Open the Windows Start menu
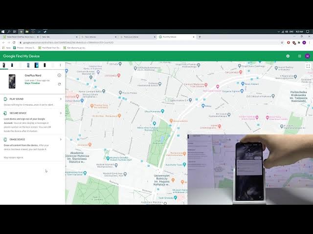 (x=3, y=31)
